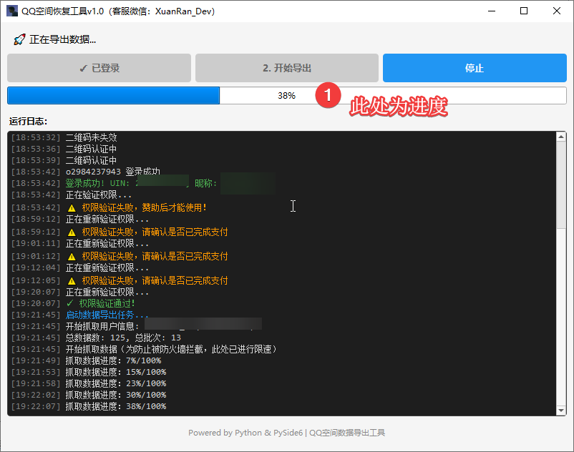Click the log scrollbar's up arrow
This screenshot has width=574, height=452.
561,137
